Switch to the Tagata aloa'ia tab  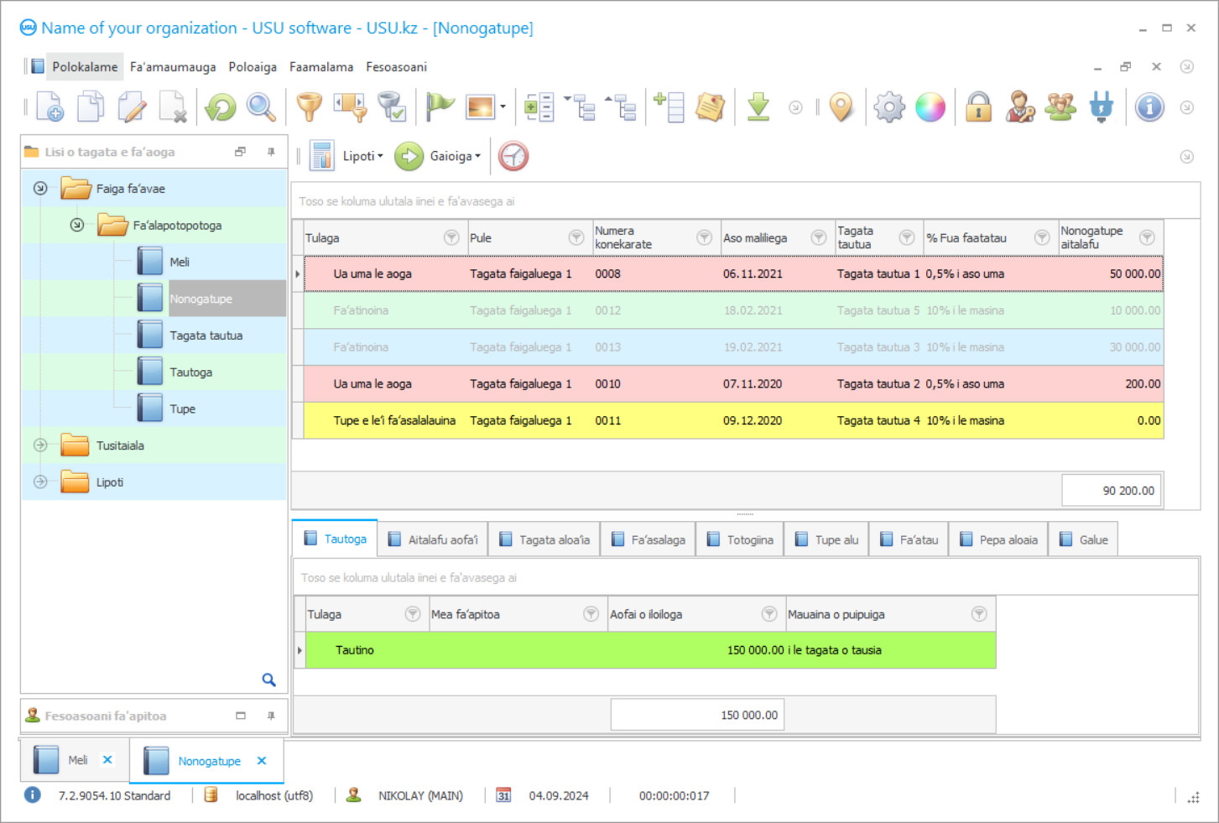[544, 539]
